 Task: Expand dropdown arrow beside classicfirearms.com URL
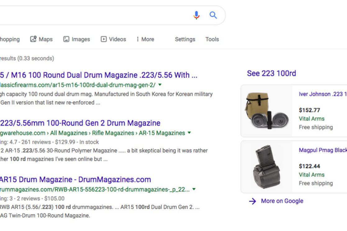pos(160,85)
